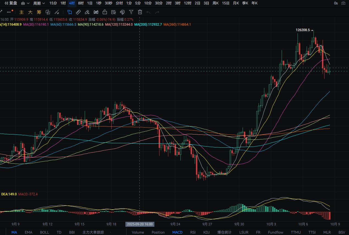Toggle the 筹 chip distribution button
This screenshot has width=349, height=235.
click(x=39, y=12)
